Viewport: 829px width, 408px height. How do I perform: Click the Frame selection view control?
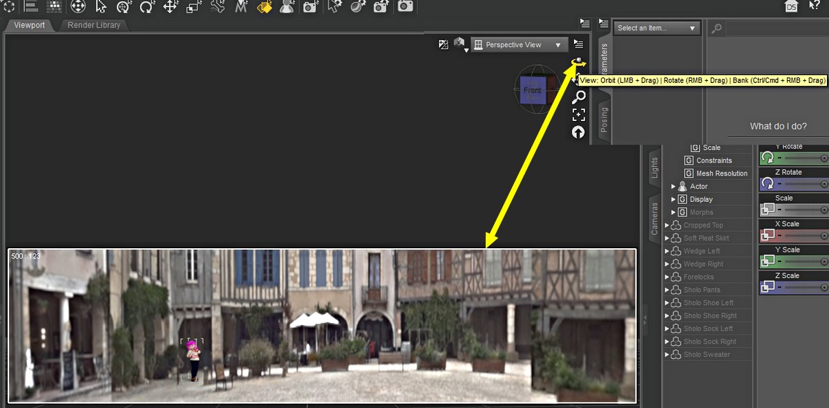tap(579, 115)
